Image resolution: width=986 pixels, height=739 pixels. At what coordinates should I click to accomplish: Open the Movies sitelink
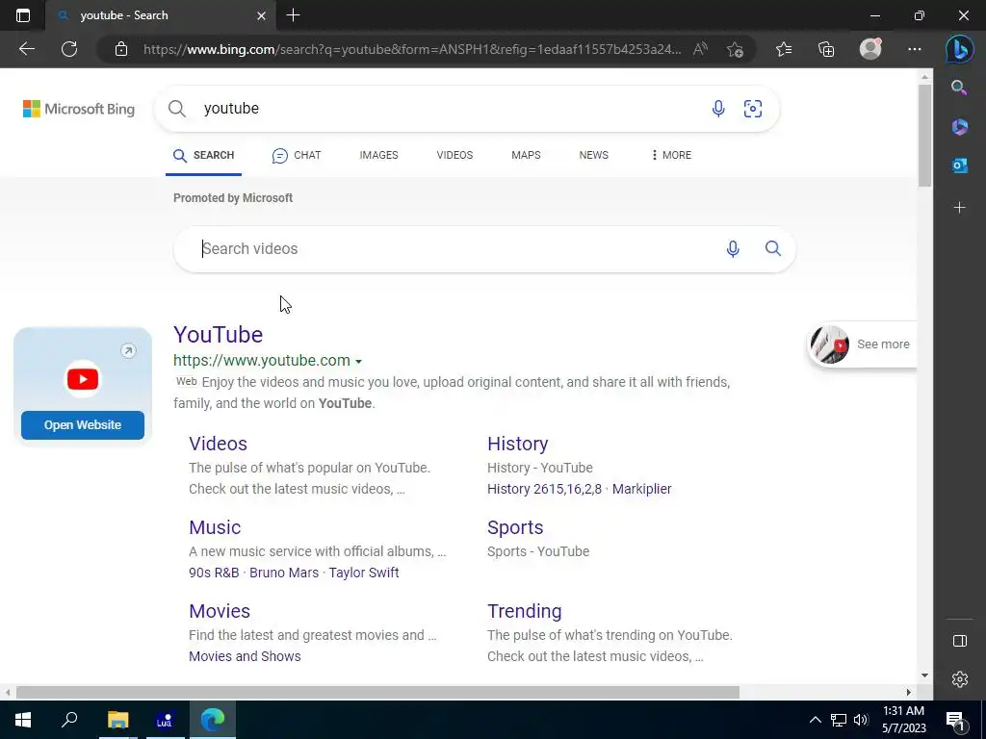[220, 611]
